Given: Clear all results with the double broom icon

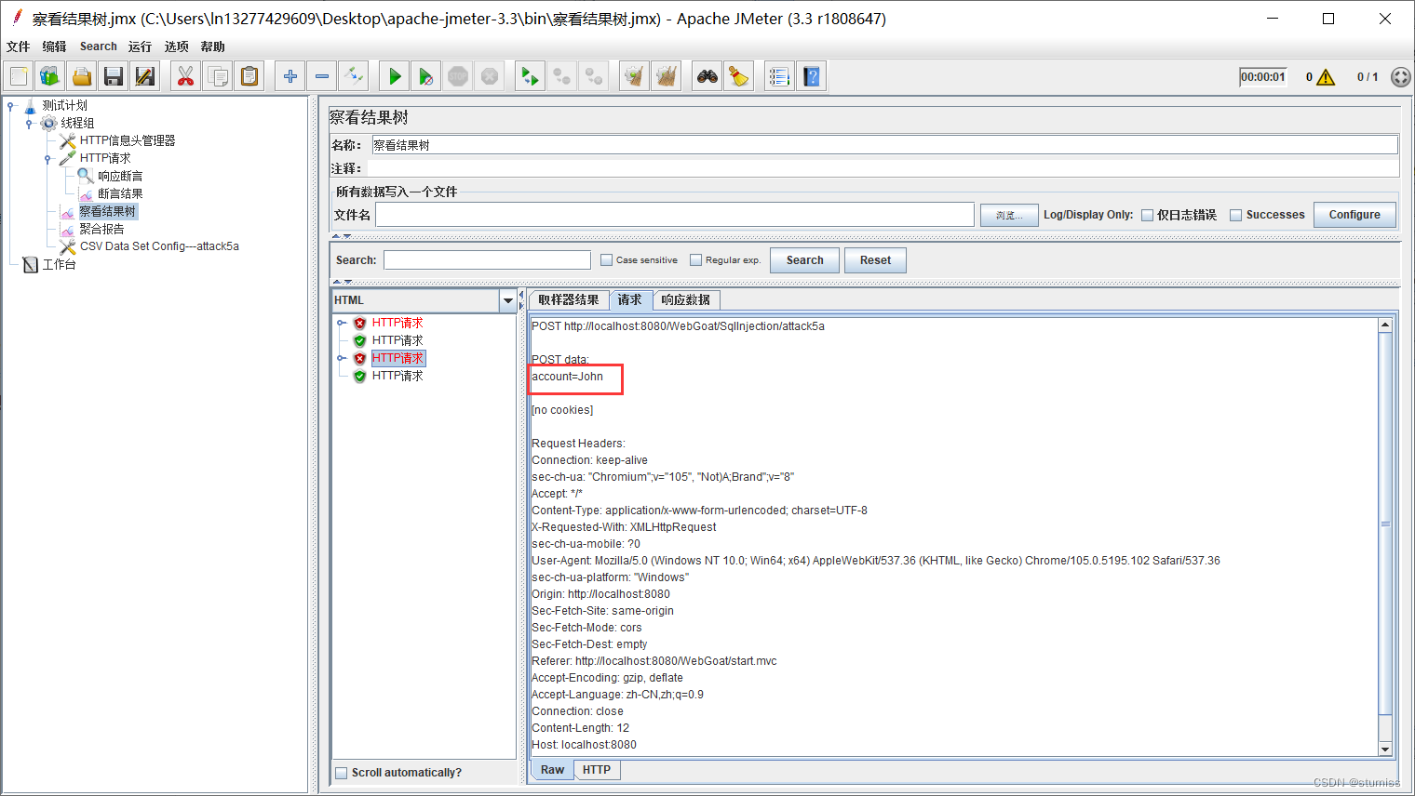Looking at the screenshot, I should pos(667,76).
